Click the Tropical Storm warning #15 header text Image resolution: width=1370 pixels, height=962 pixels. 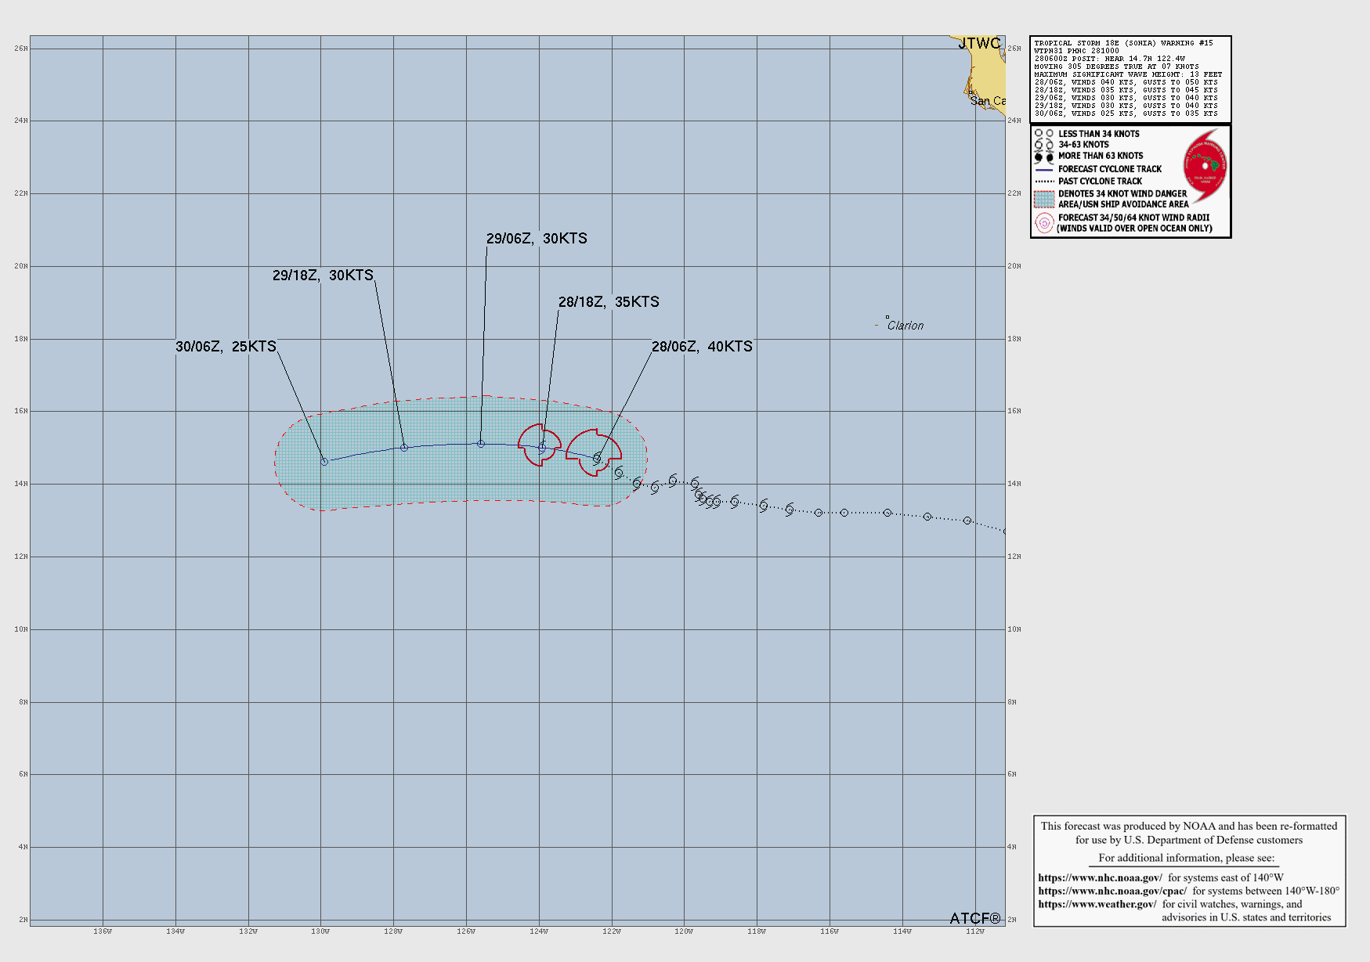click(1123, 43)
